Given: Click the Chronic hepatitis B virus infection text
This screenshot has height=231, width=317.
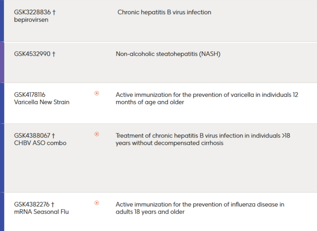Looking at the screenshot, I should [164, 12].
